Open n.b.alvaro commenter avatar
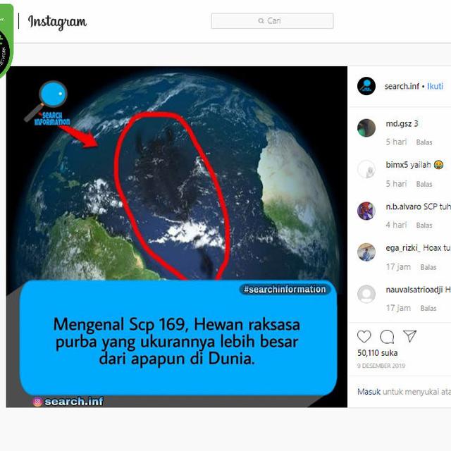The width and height of the screenshot is (451, 451). click(x=366, y=211)
